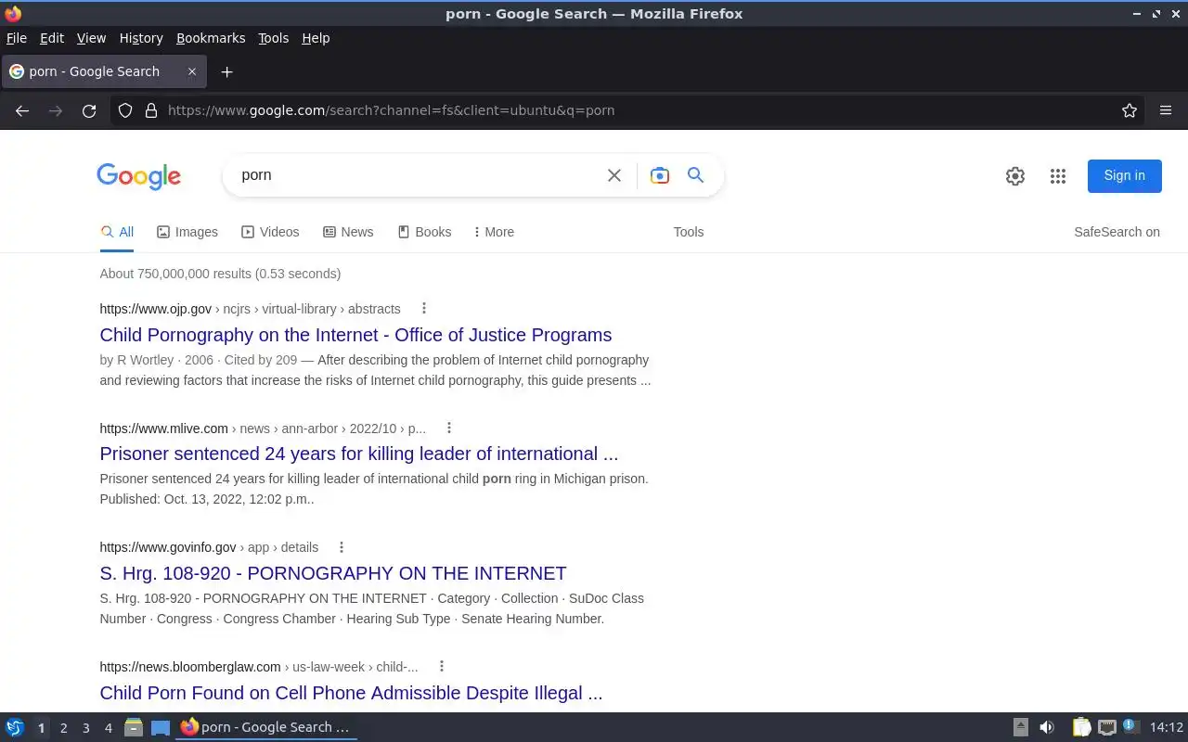Switch to workspace 3 in taskbar
Image resolution: width=1188 pixels, height=742 pixels.
(85, 728)
